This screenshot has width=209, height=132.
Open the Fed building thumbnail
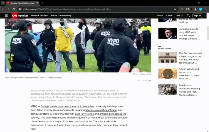click(x=168, y=57)
